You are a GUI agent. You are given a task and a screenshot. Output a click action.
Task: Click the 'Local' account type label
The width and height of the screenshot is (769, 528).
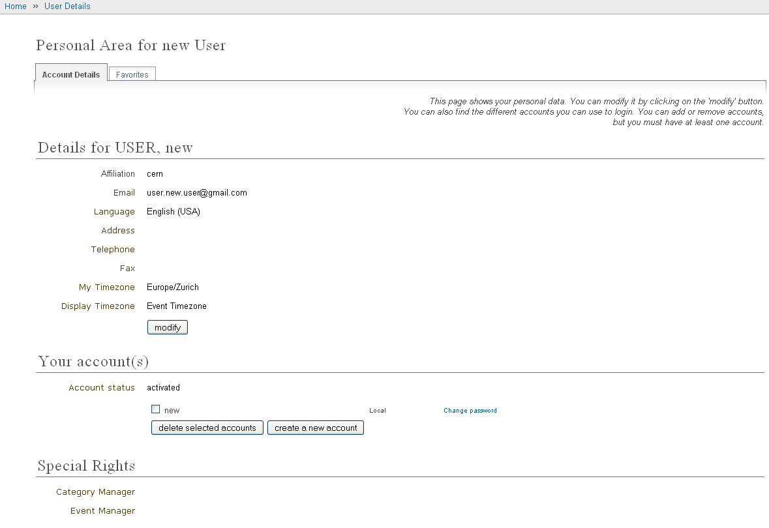[378, 411]
